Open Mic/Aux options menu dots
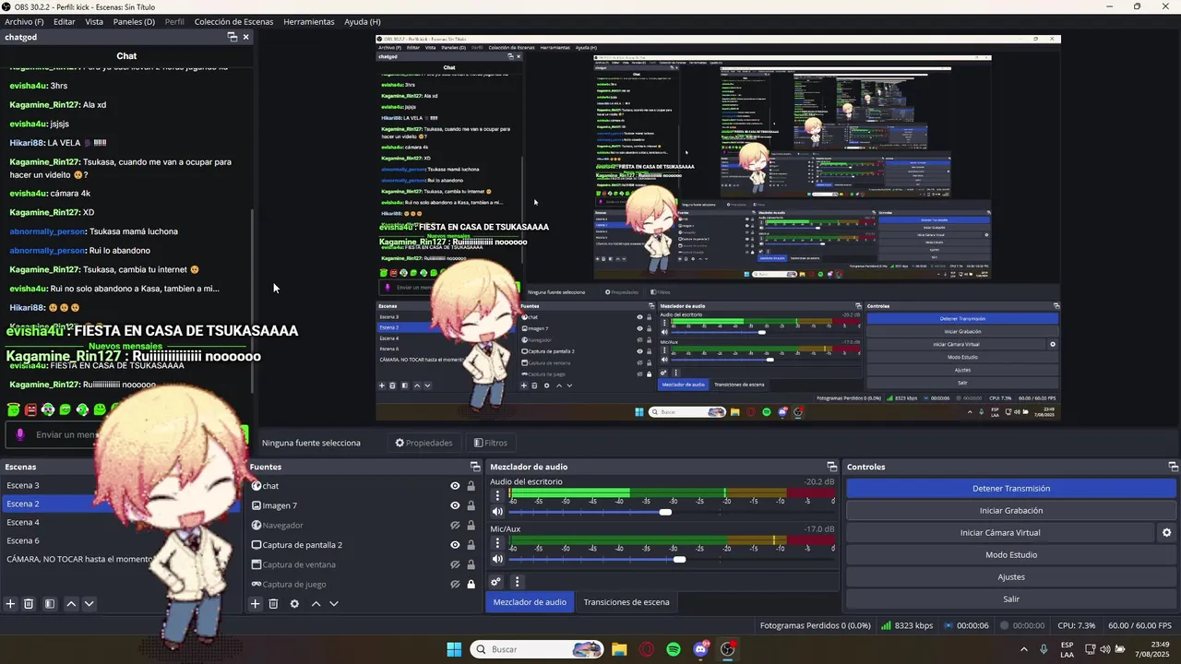Viewport: 1181px width, 664px height. click(x=497, y=542)
